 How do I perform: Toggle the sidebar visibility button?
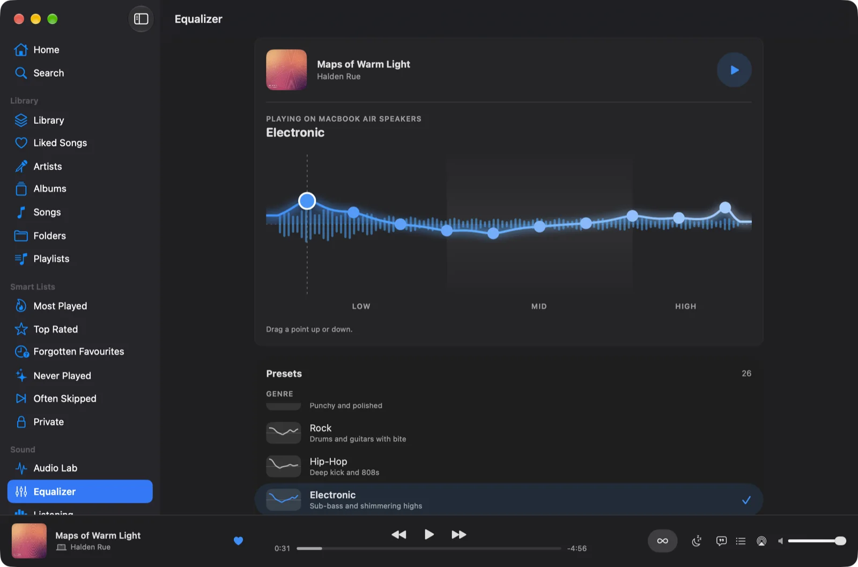click(141, 19)
